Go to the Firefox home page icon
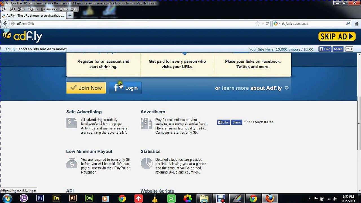The width and height of the screenshot is (361, 203). (356, 24)
